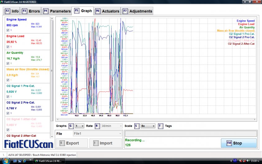This screenshot has width=262, height=164.
Task: Disable the O2 Signal 2 Pre-Cat. checkbox
Action: [8, 113]
